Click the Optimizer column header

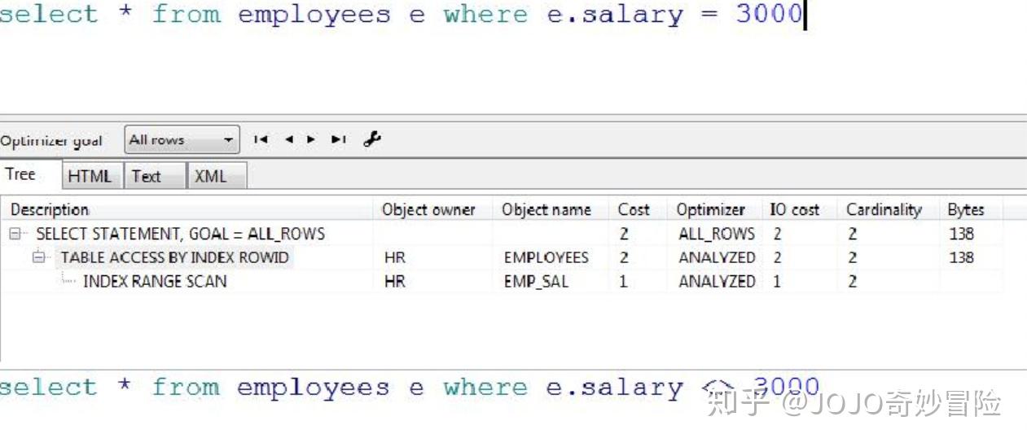pos(714,209)
